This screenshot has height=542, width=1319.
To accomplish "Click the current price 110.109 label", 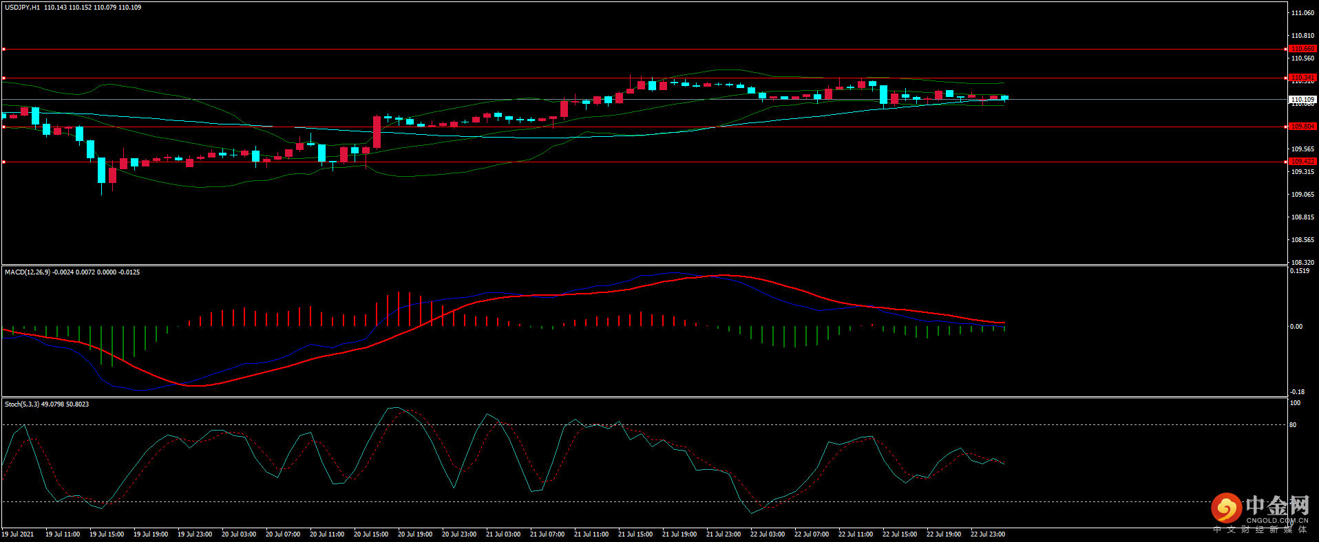I will click(x=1302, y=100).
